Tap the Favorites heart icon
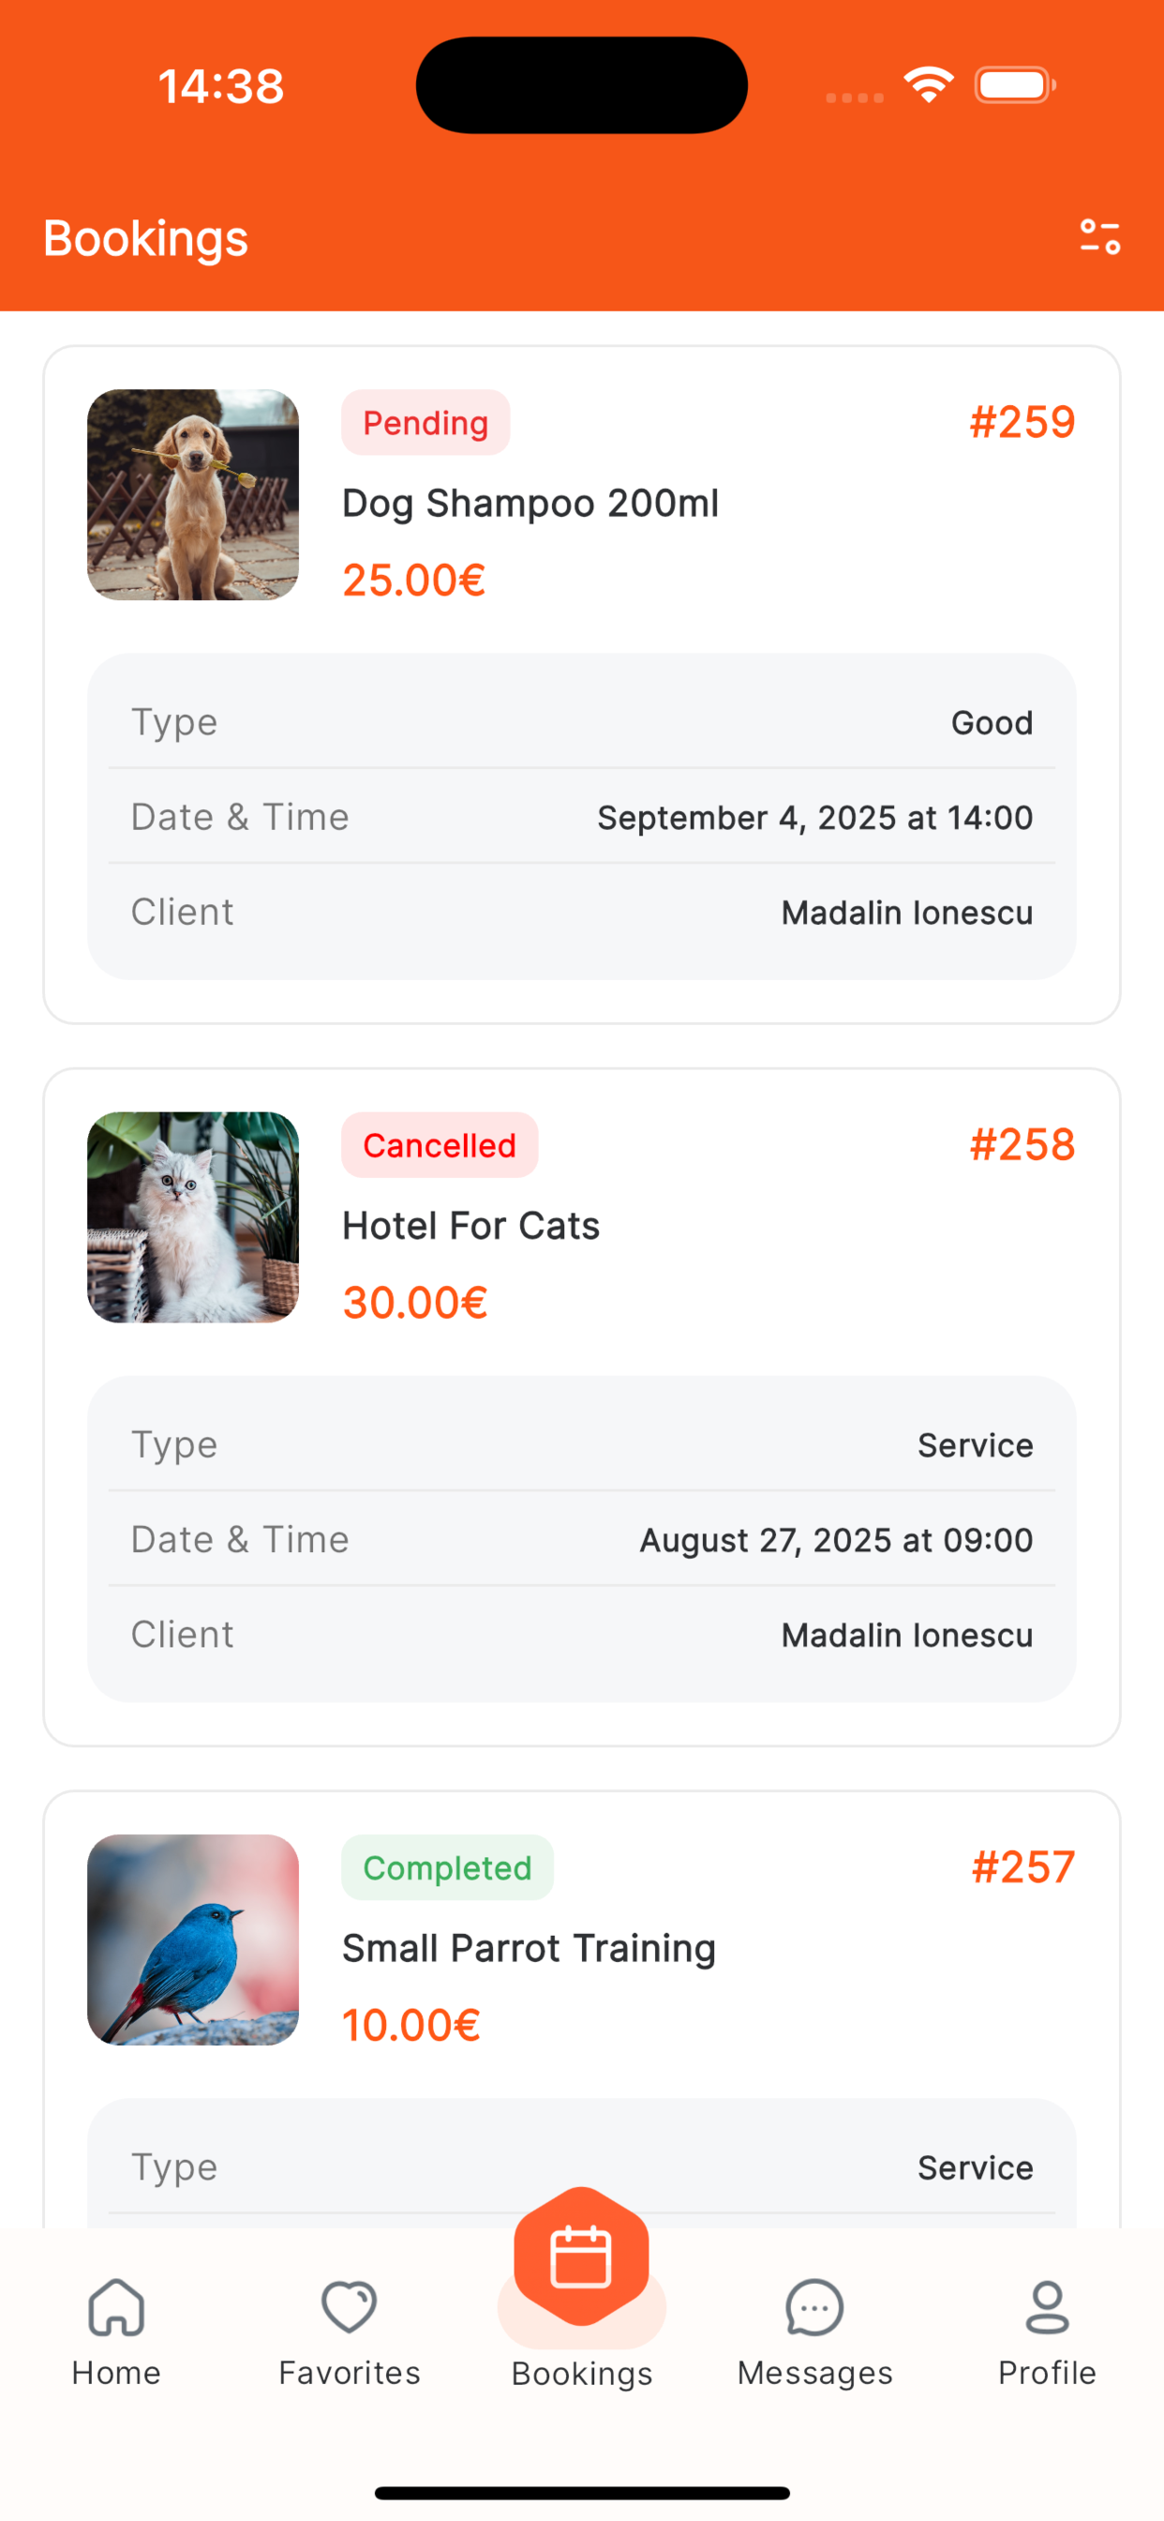This screenshot has height=2521, width=1164. click(350, 2306)
